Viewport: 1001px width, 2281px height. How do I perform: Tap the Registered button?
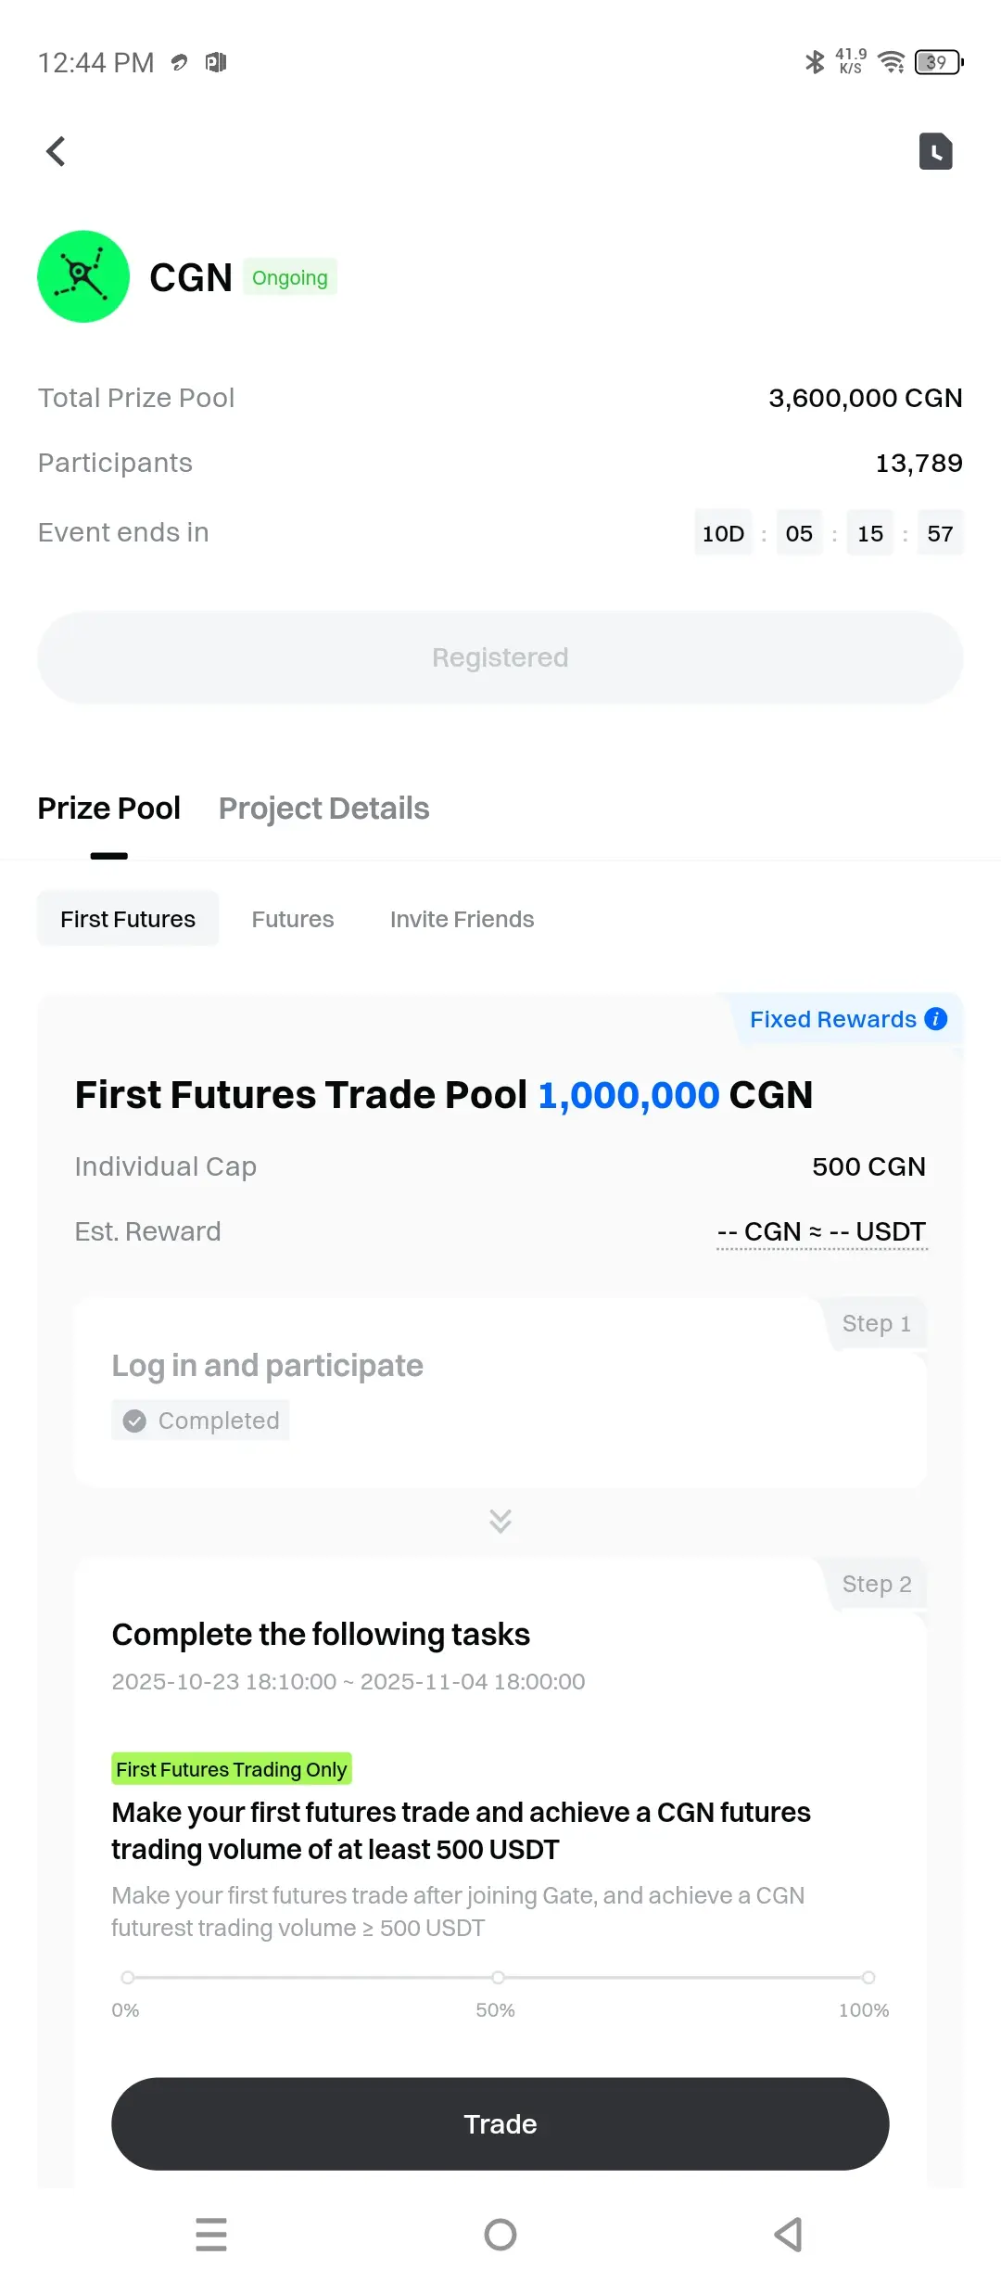coord(500,657)
